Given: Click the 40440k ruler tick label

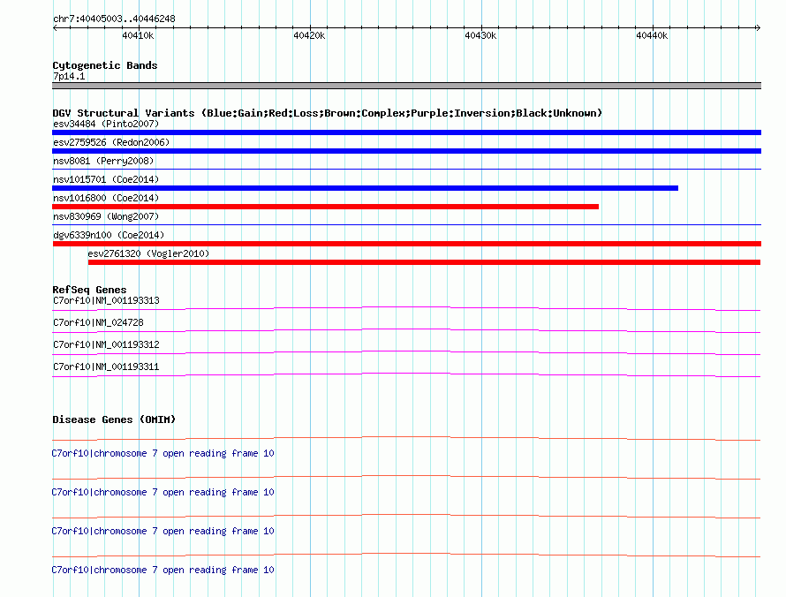Looking at the screenshot, I should (652, 35).
